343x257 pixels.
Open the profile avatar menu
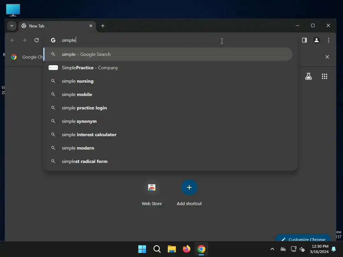click(316, 40)
